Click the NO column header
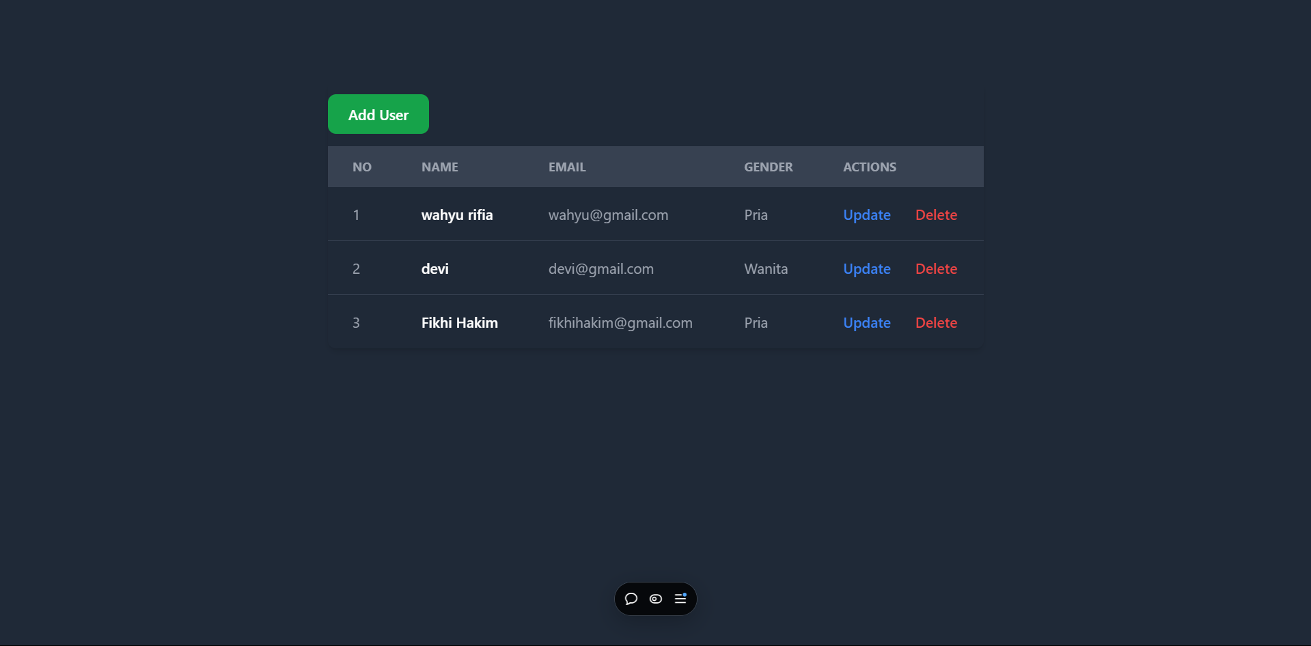This screenshot has width=1311, height=646. (x=362, y=167)
